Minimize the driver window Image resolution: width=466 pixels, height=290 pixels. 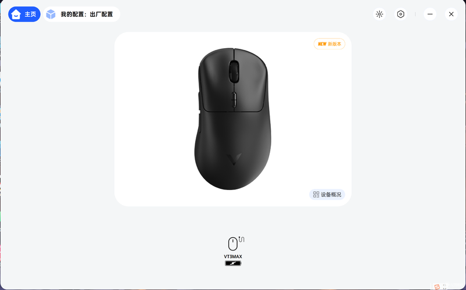(430, 14)
